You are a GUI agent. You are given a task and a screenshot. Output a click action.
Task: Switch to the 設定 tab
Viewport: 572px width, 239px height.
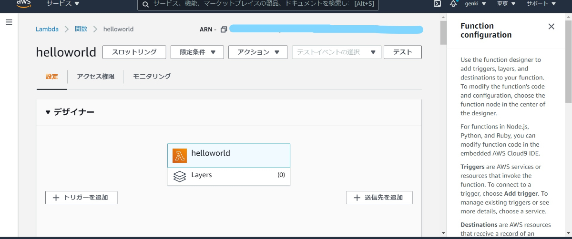point(52,76)
